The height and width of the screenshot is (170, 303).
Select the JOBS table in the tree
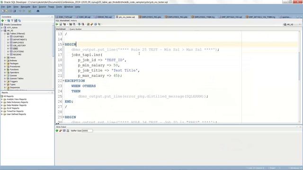click(x=15, y=49)
